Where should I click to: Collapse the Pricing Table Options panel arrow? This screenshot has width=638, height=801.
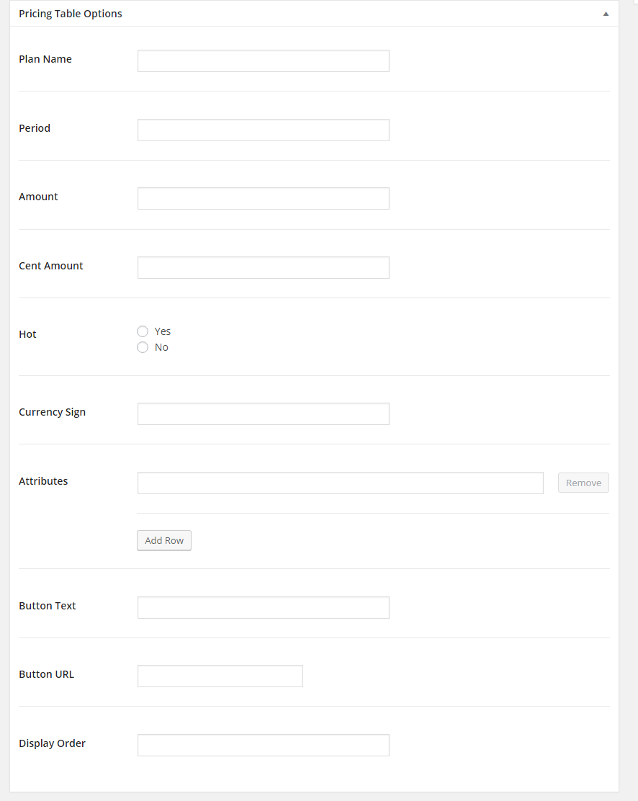pos(606,14)
